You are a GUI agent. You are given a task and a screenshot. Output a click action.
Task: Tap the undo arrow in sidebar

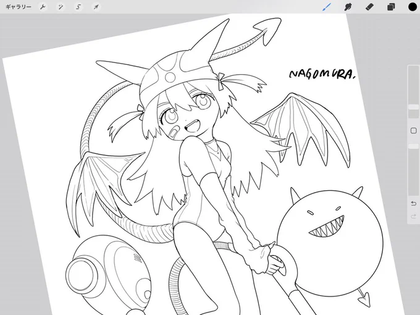413,204
